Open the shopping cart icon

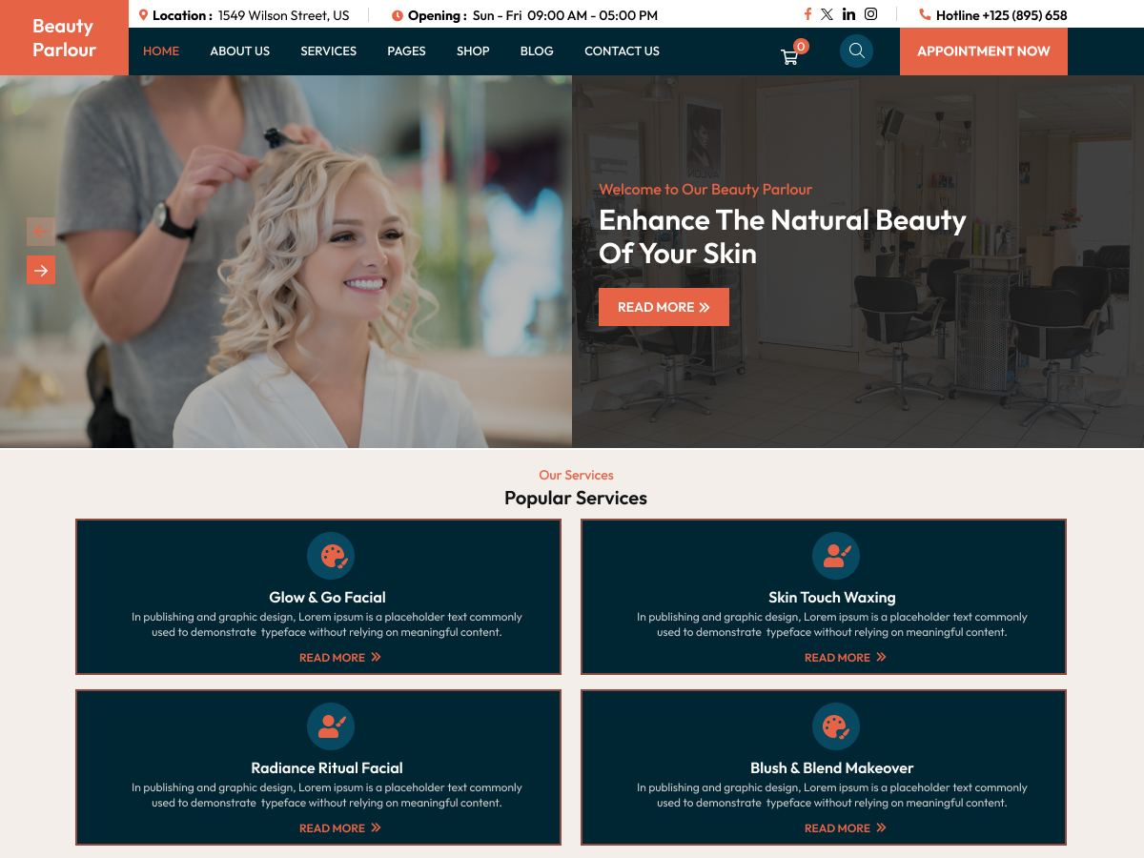(789, 57)
